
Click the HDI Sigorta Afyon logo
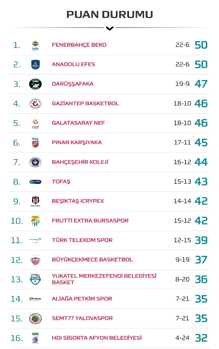35,338
